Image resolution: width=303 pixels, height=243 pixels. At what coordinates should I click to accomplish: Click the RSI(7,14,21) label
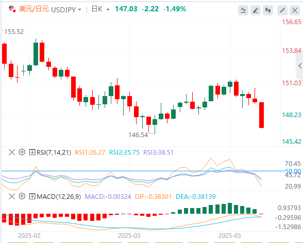(54, 153)
